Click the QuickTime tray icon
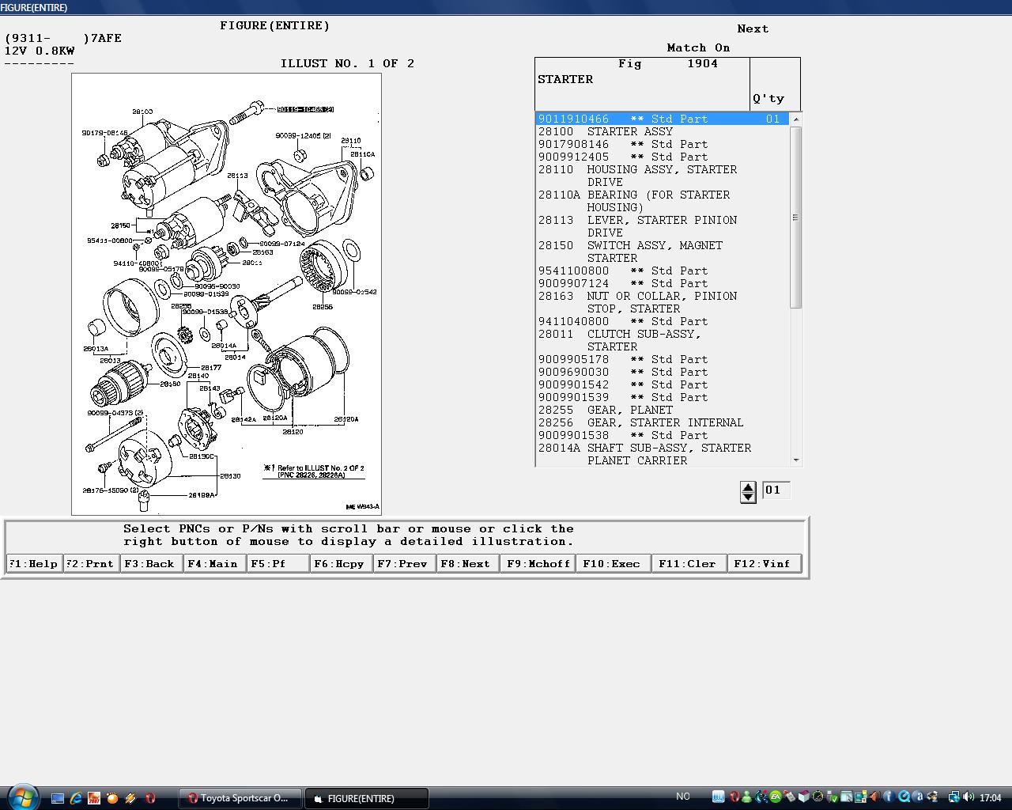Viewport: 1012px width, 810px height. click(x=904, y=797)
